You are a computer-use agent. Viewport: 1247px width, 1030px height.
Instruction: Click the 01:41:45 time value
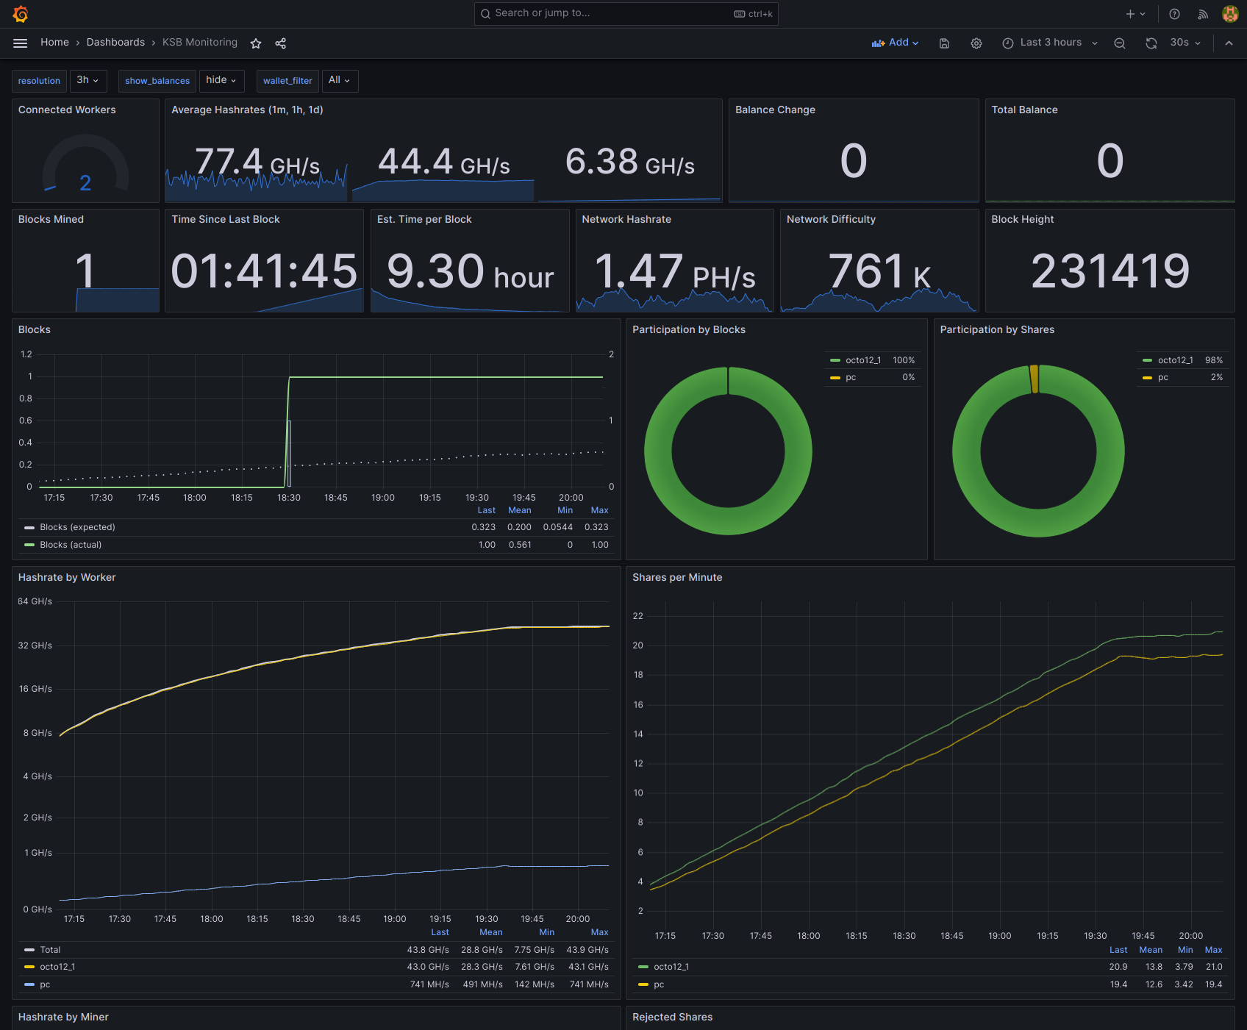tap(264, 271)
